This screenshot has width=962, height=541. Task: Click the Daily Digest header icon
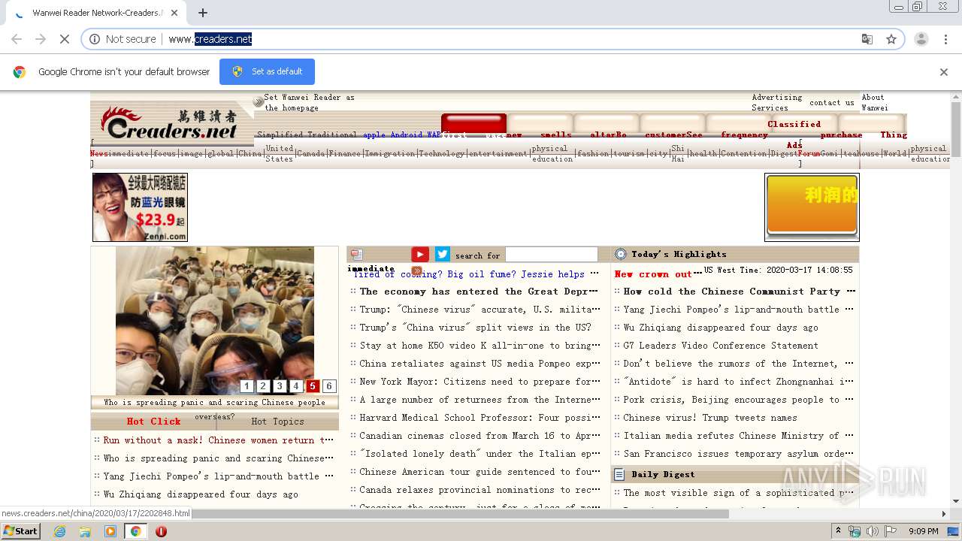click(x=620, y=475)
